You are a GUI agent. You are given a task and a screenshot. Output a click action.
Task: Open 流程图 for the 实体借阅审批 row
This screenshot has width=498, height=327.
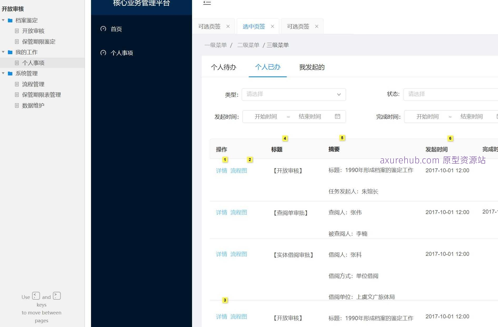pos(239,254)
